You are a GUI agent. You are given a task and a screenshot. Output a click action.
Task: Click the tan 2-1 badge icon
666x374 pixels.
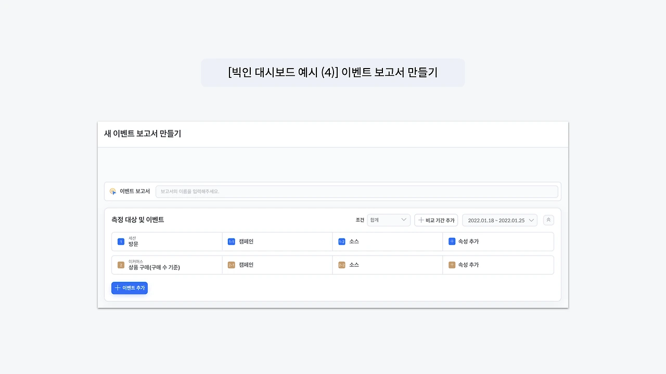click(232, 265)
